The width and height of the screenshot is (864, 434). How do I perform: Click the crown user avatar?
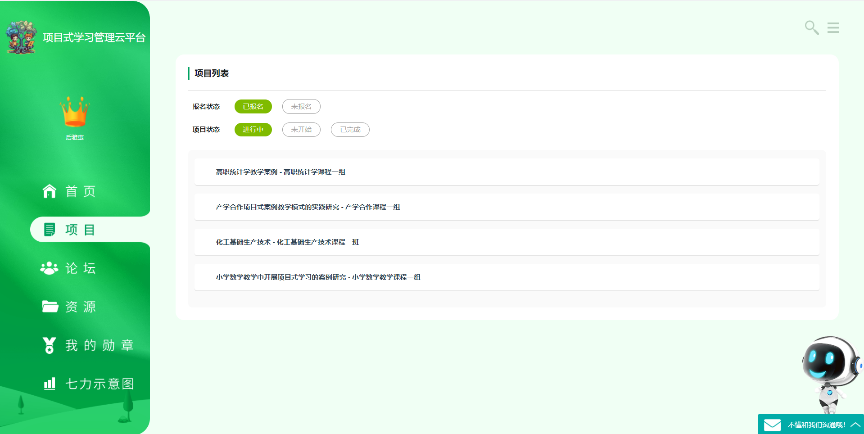(x=75, y=112)
